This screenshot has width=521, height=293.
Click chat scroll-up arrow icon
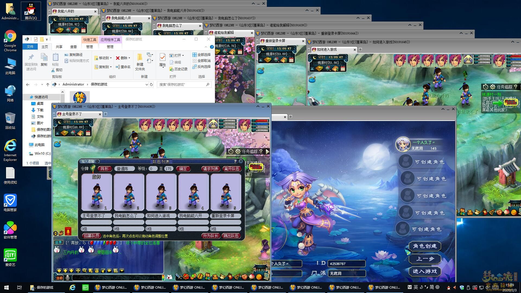tap(65, 270)
